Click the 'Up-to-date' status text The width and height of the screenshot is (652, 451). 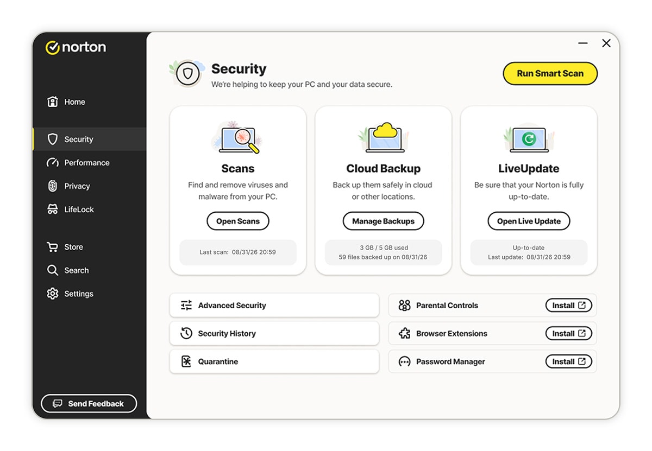click(529, 247)
